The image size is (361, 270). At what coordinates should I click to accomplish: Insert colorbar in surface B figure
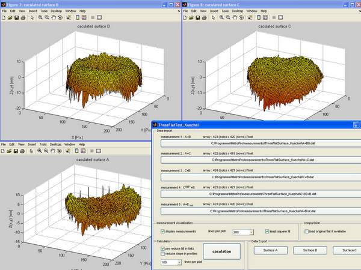78,17
